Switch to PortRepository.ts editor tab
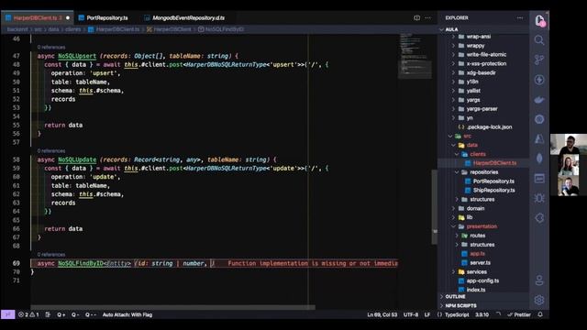 point(107,17)
